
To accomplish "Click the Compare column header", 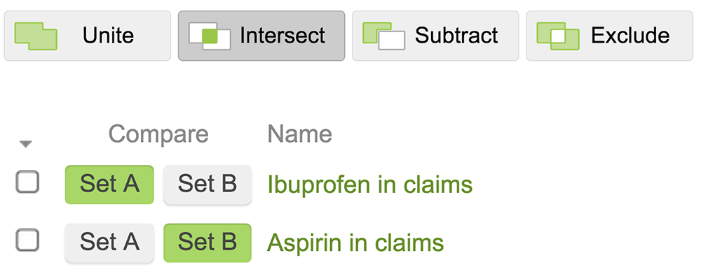I will pos(158,134).
